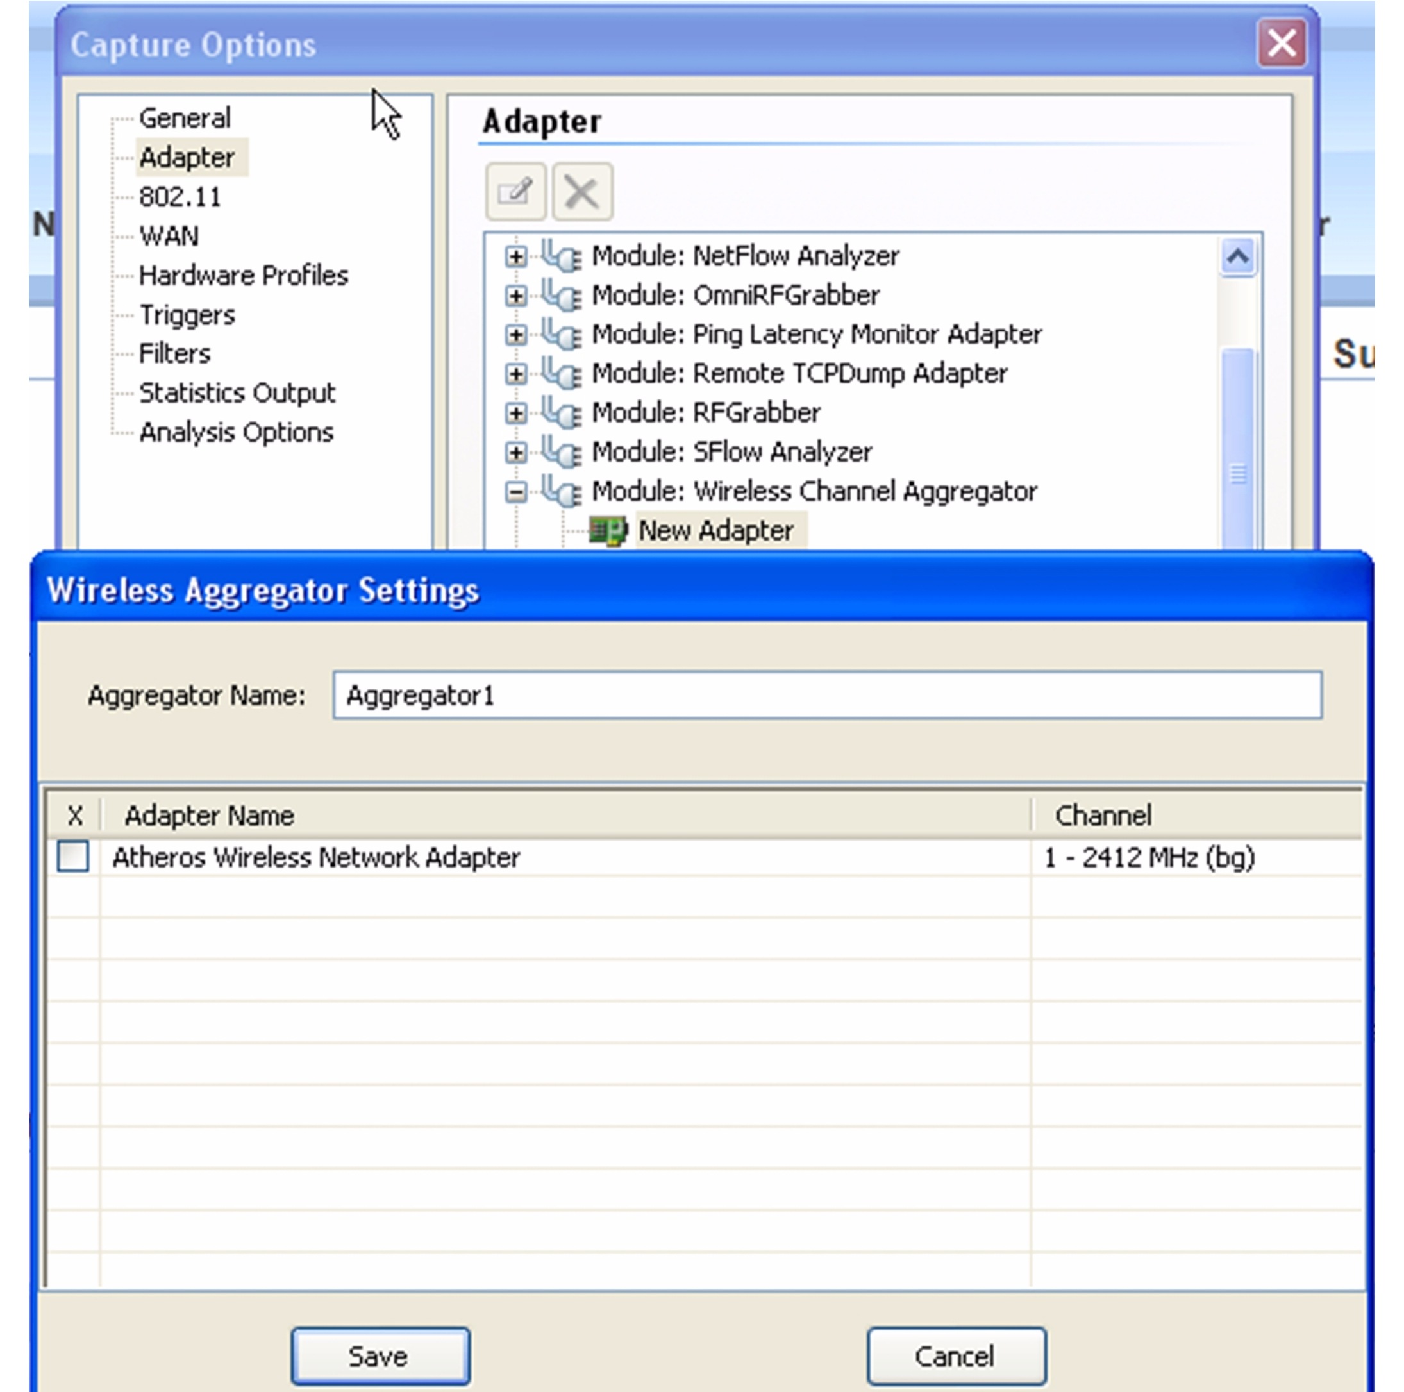Open the Filters options page

tap(174, 354)
